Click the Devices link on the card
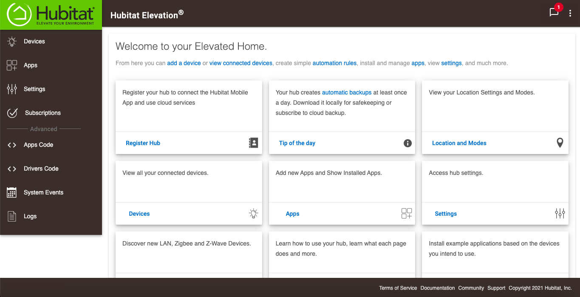The height and width of the screenshot is (297, 580). tap(139, 214)
